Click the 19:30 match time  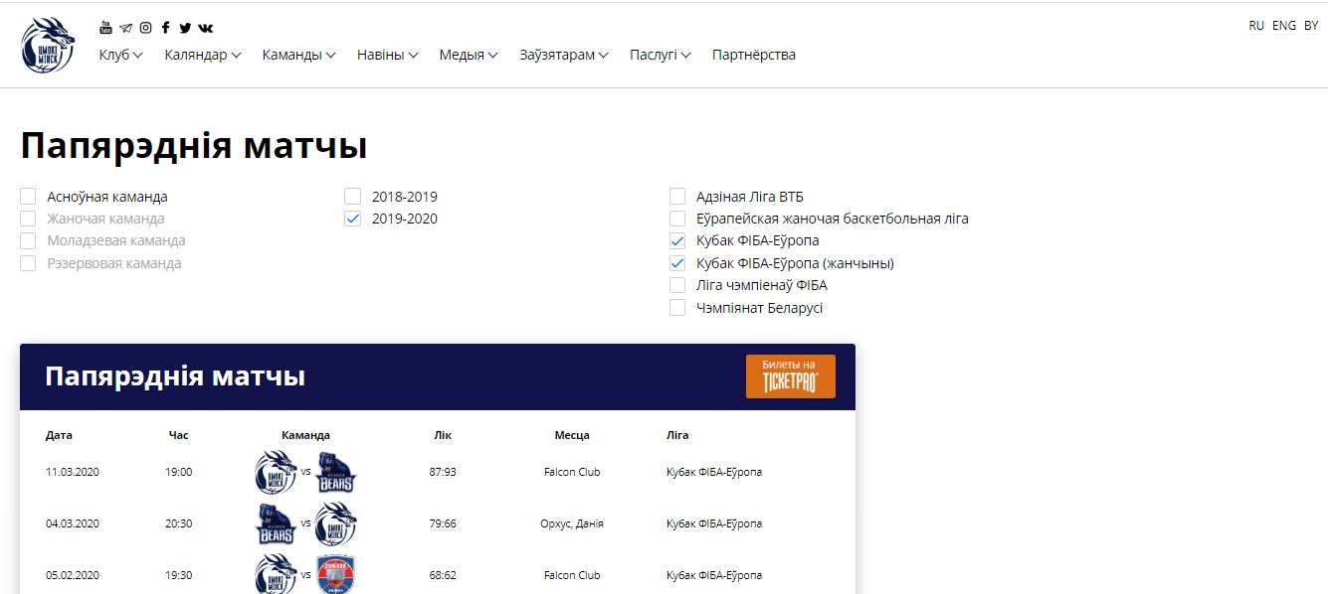click(x=179, y=575)
